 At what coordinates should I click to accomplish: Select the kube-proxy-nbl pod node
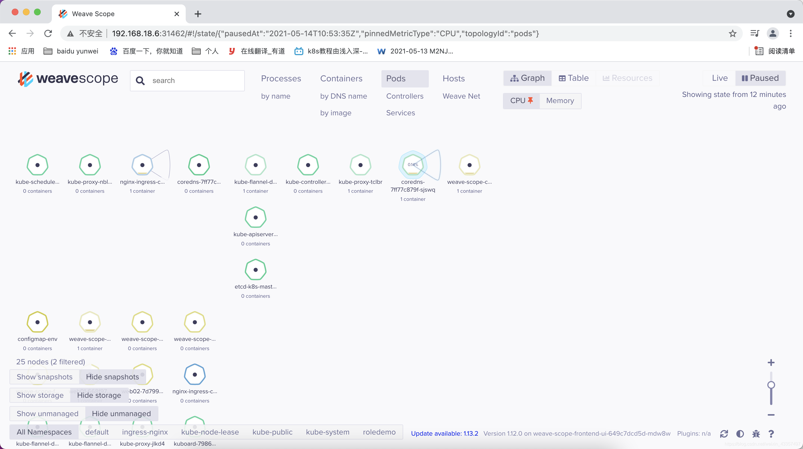[x=90, y=165]
